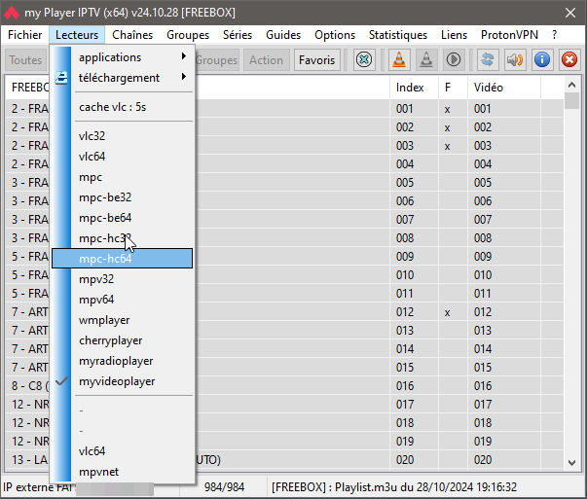The width and height of the screenshot is (587, 499).
Task: Choose vlc64 listed right below vlc32
Action: click(122, 157)
